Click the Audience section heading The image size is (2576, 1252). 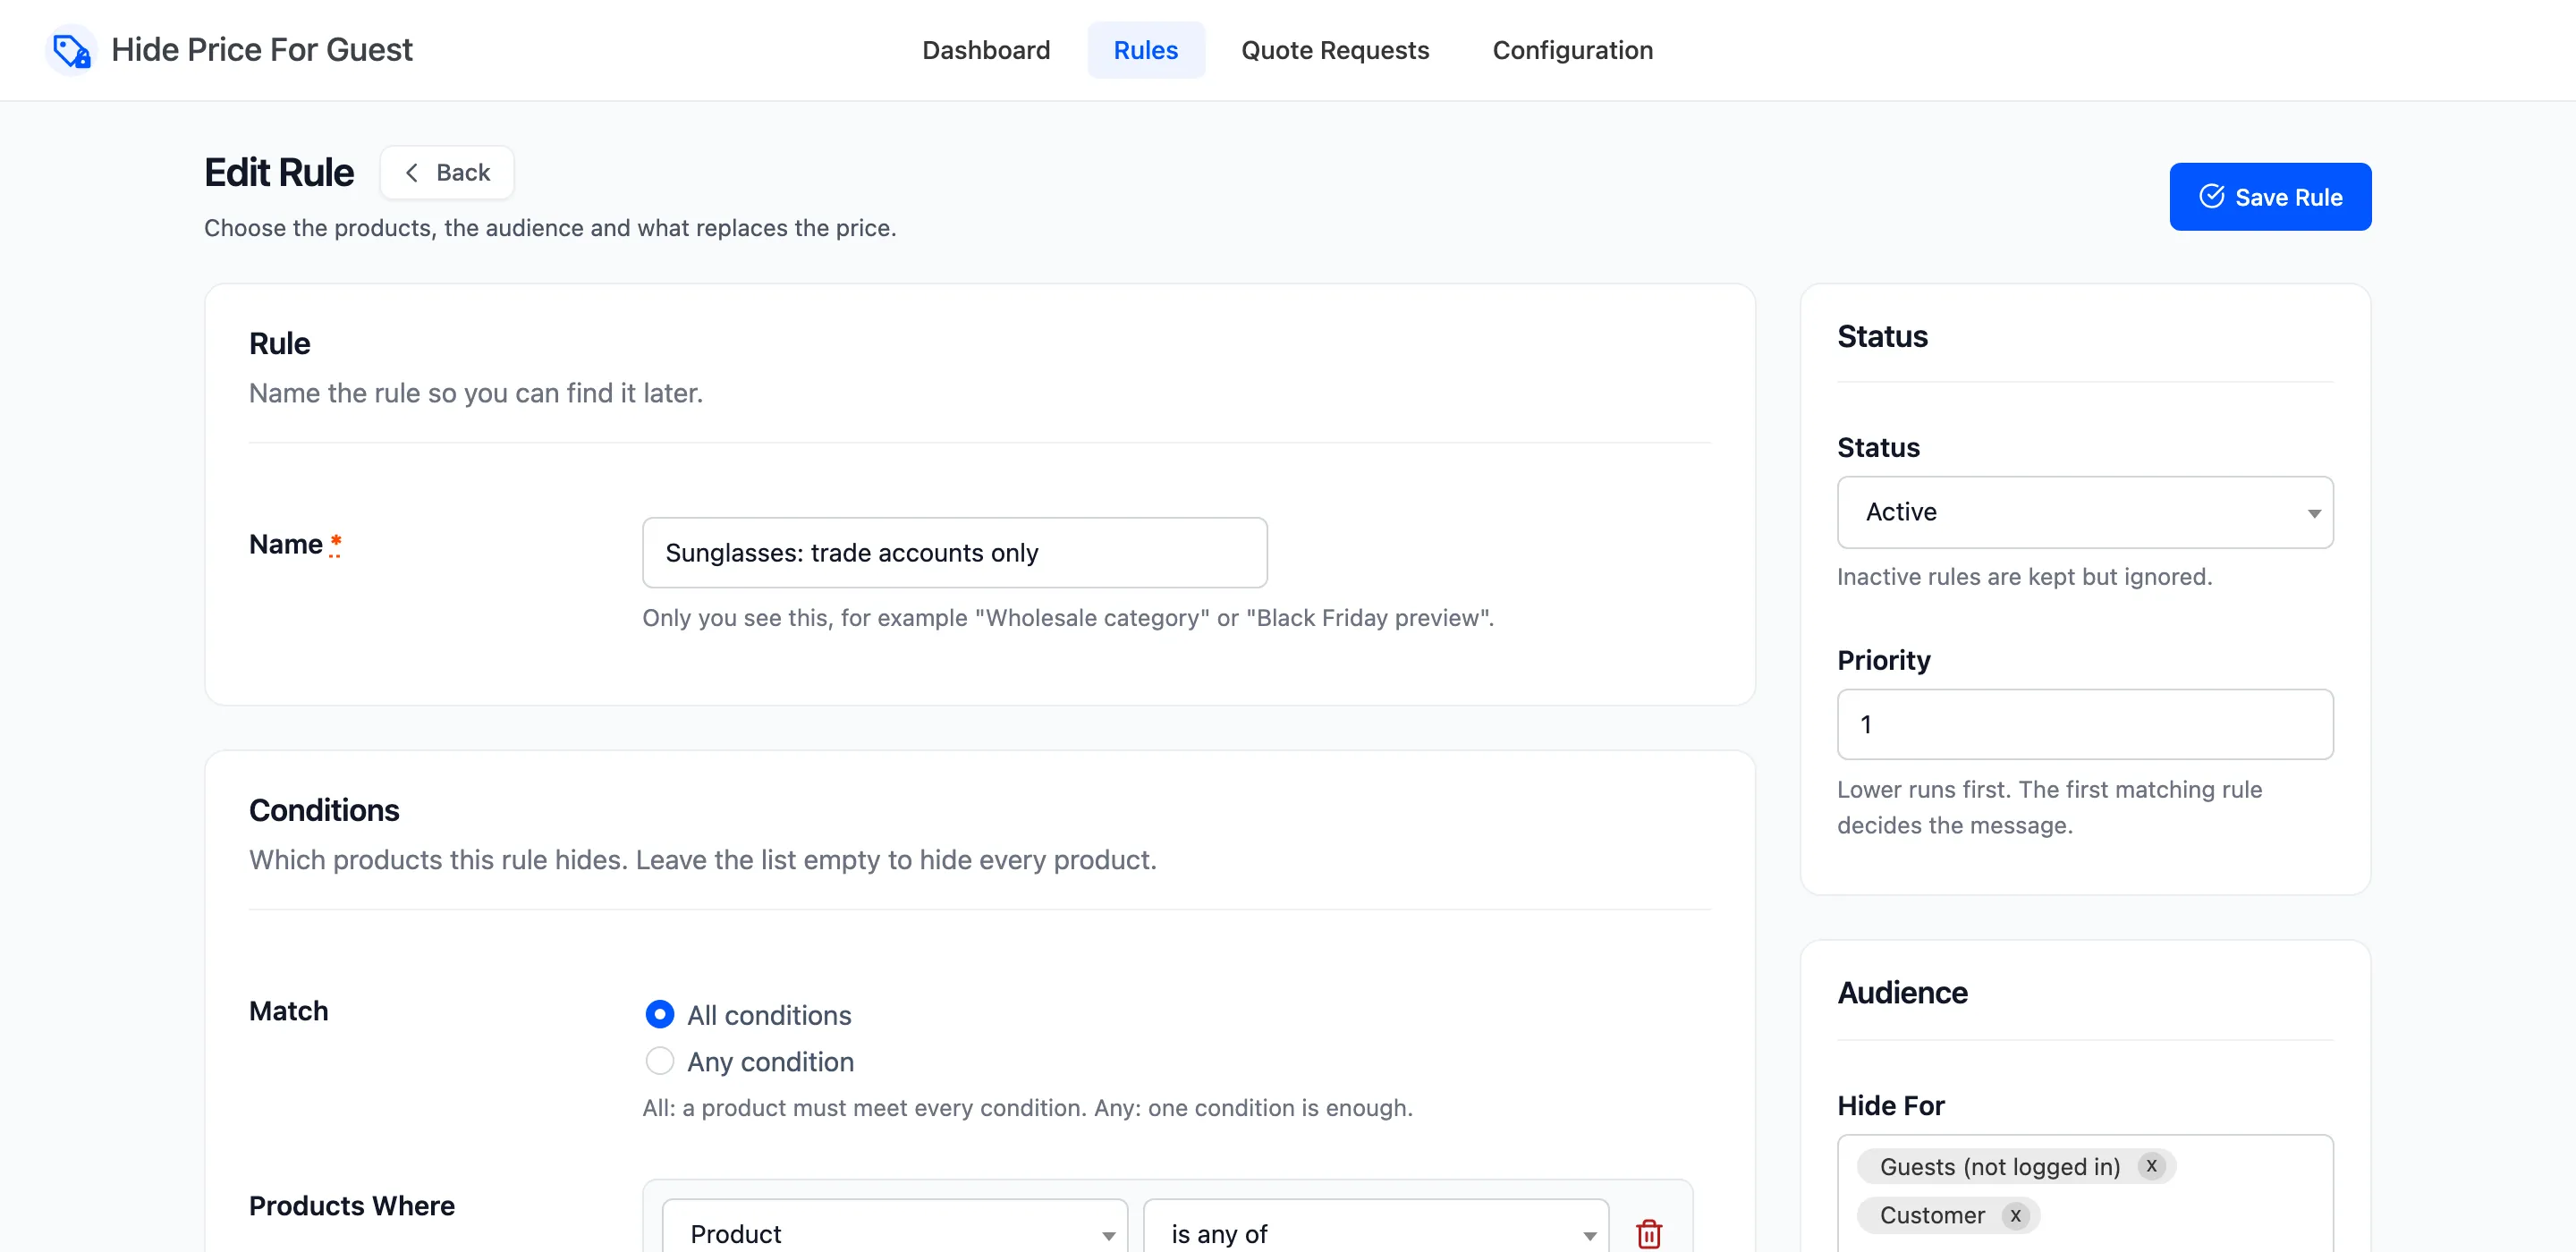[1902, 992]
